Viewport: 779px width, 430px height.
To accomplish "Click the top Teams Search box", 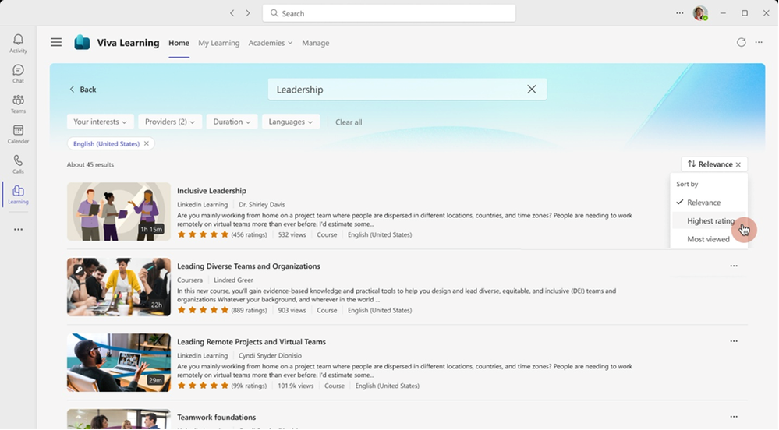I will tap(389, 13).
